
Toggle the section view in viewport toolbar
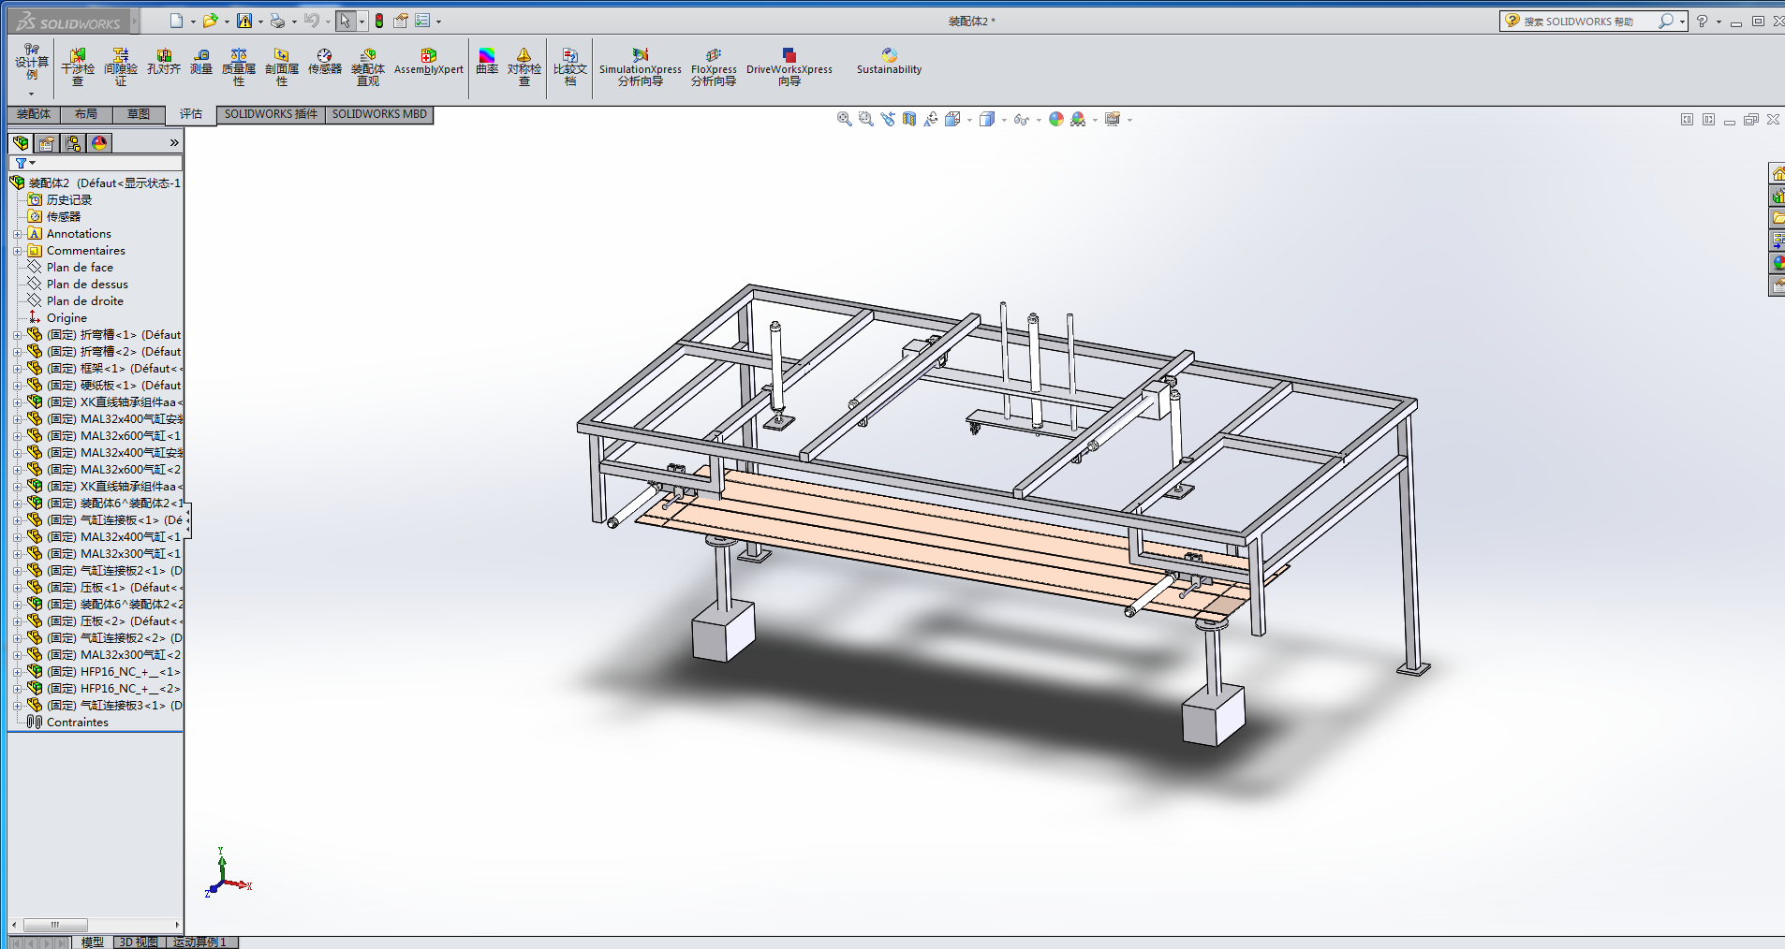pyautogui.click(x=908, y=119)
